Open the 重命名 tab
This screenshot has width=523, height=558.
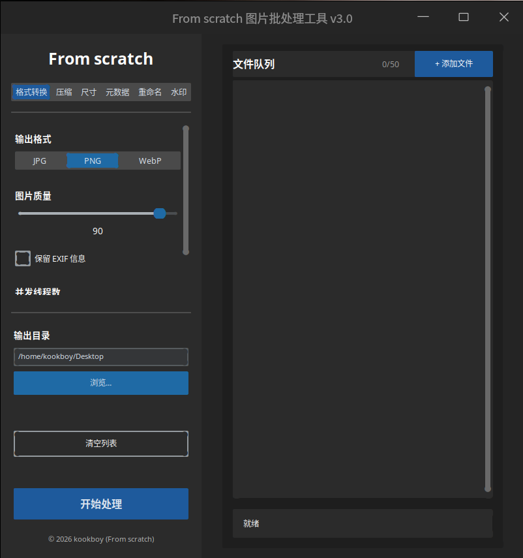(x=150, y=92)
